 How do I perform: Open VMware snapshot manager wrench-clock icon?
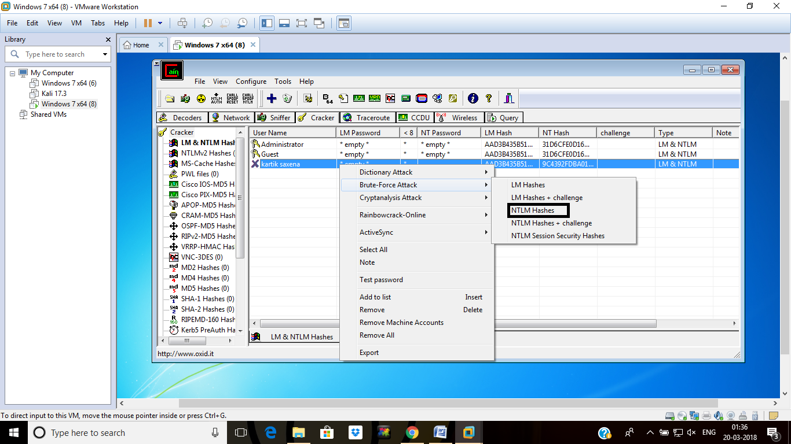click(242, 23)
